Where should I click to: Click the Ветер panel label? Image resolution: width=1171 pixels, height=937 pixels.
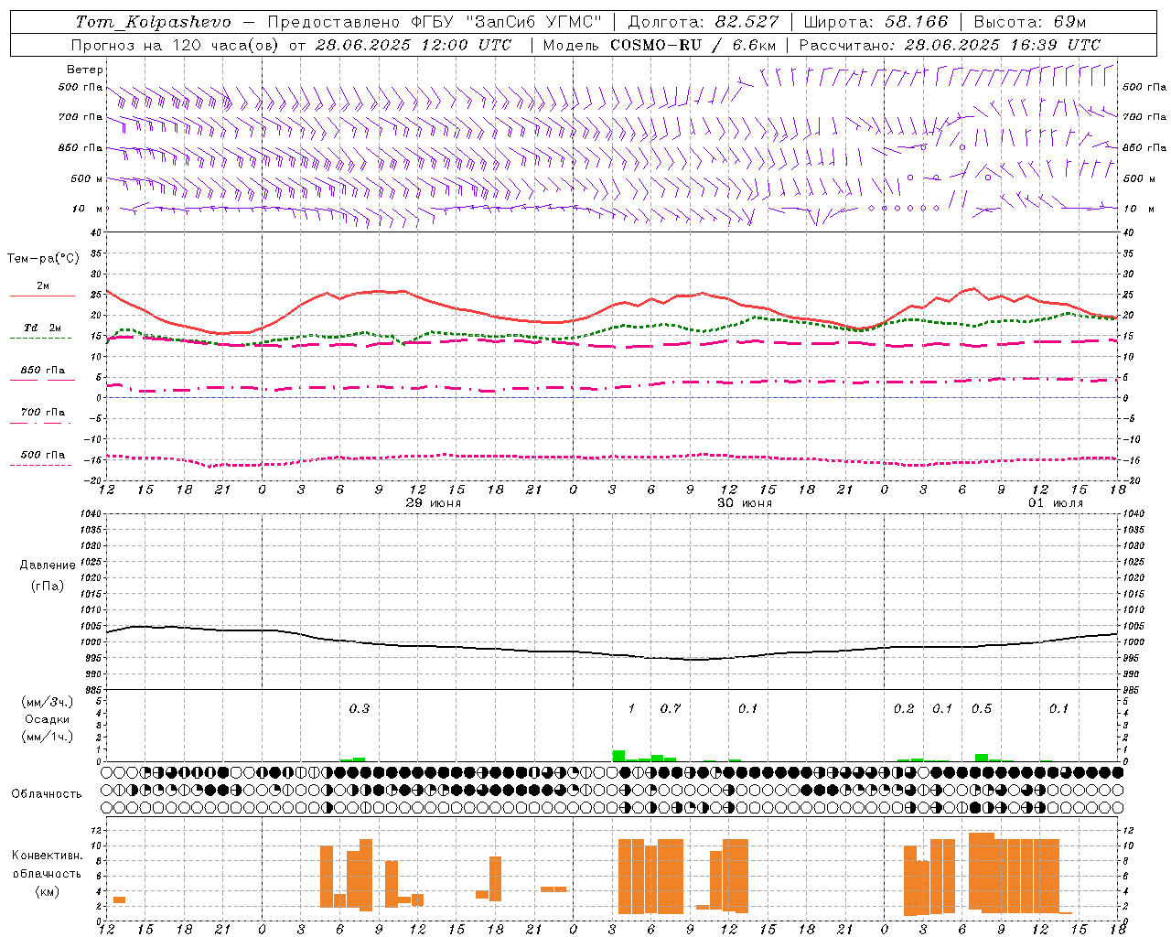pyautogui.click(x=85, y=70)
